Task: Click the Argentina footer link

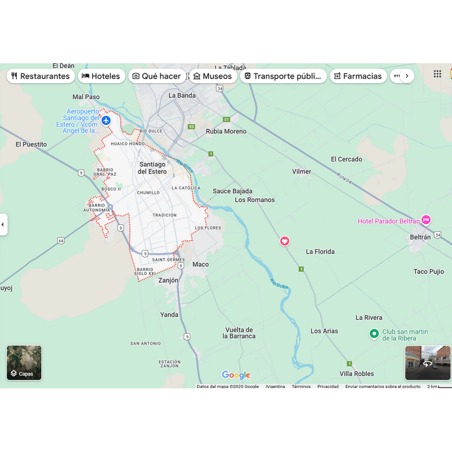Action: coord(275,386)
